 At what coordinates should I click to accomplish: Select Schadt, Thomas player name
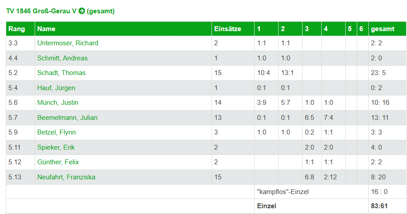[x=61, y=73]
